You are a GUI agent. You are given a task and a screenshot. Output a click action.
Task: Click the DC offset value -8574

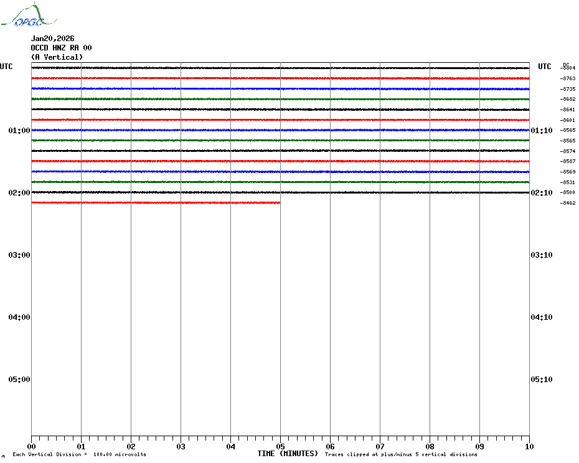click(x=568, y=151)
